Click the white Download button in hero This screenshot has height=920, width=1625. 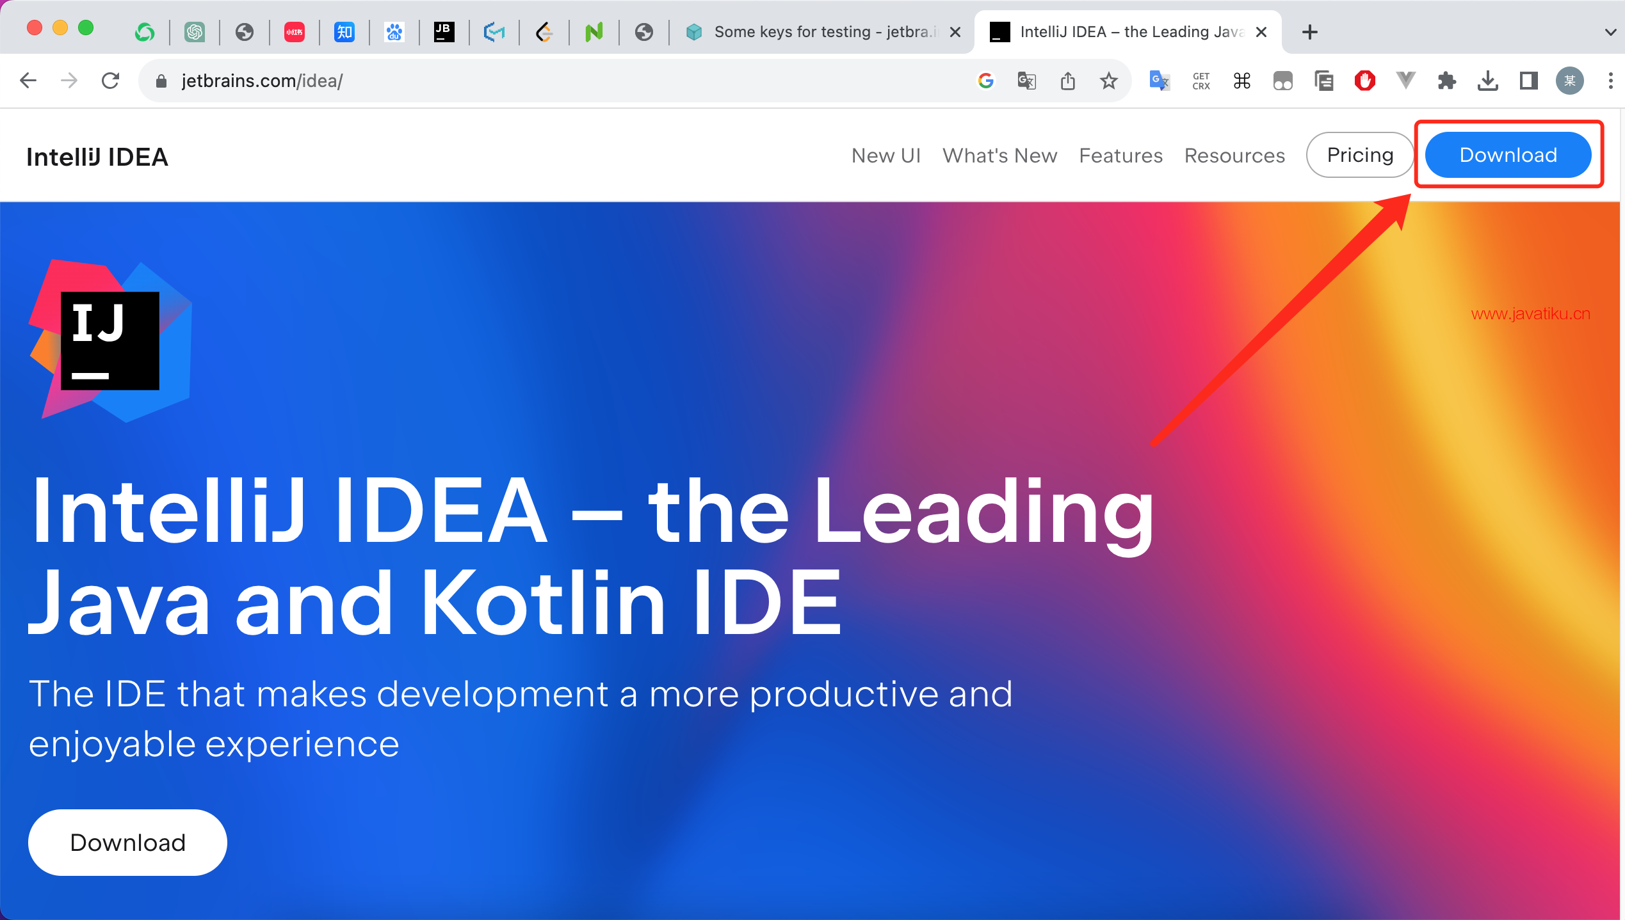click(127, 842)
